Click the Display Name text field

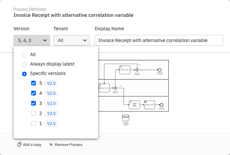[159, 40]
